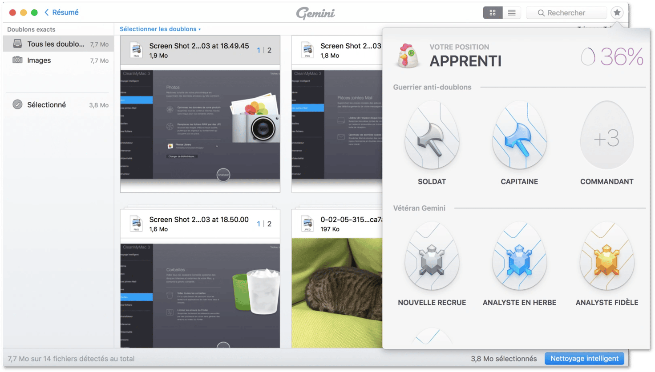The height and width of the screenshot is (372, 655).
Task: Click the Capitaine blue axe badge
Action: click(519, 135)
